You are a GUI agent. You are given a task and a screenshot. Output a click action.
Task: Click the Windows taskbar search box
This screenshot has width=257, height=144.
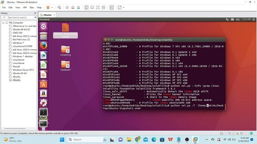pos(88,140)
